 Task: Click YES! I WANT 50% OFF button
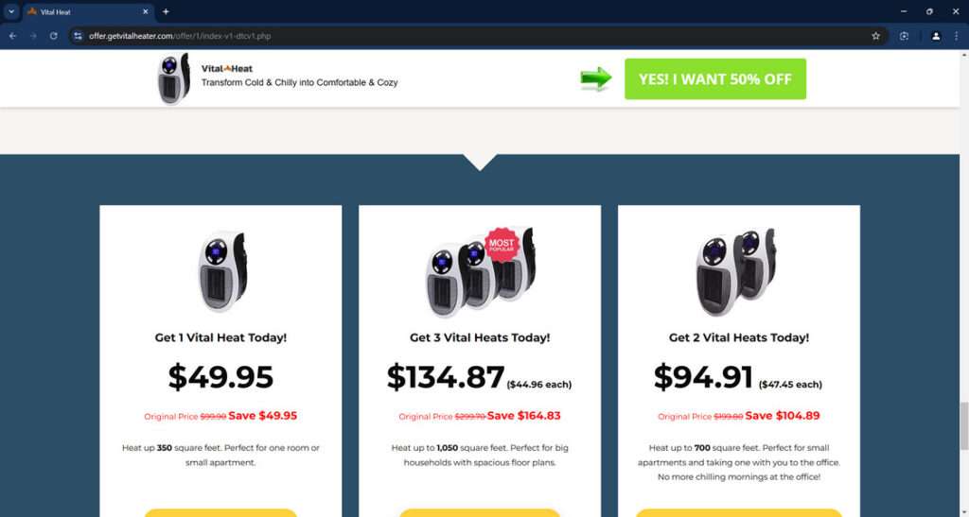715,79
